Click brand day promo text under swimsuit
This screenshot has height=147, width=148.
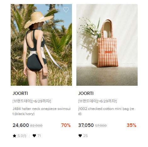(x=32, y=101)
